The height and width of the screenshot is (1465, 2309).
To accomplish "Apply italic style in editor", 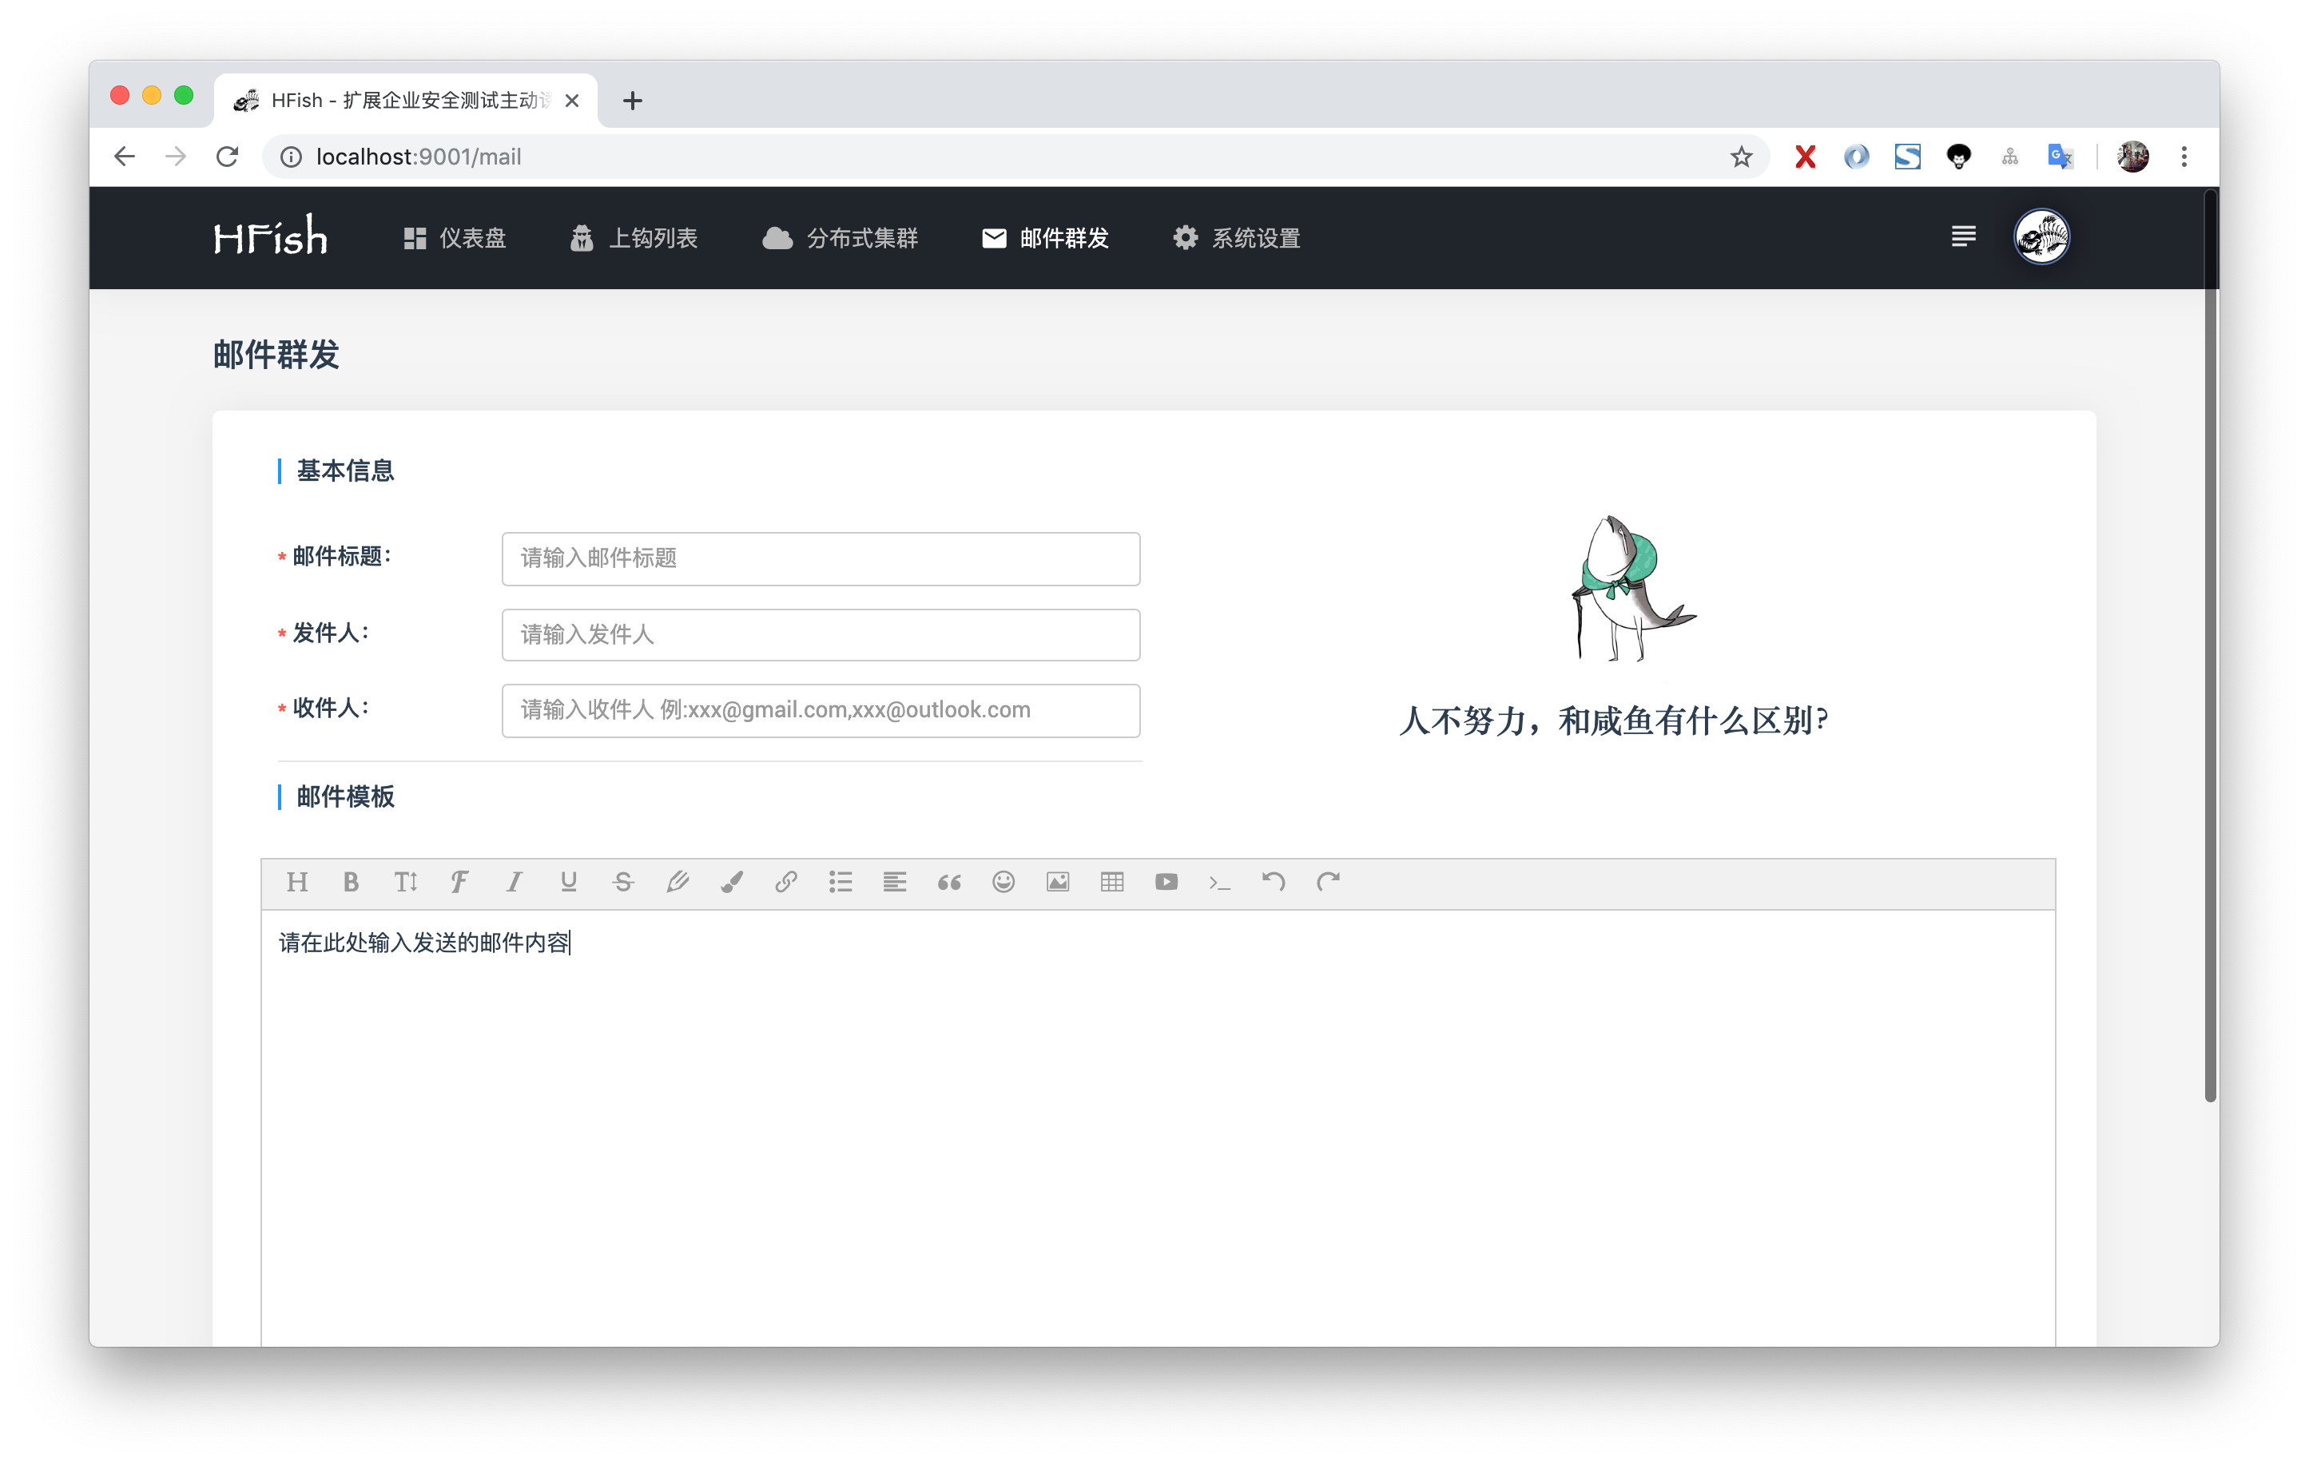I will 514,882.
